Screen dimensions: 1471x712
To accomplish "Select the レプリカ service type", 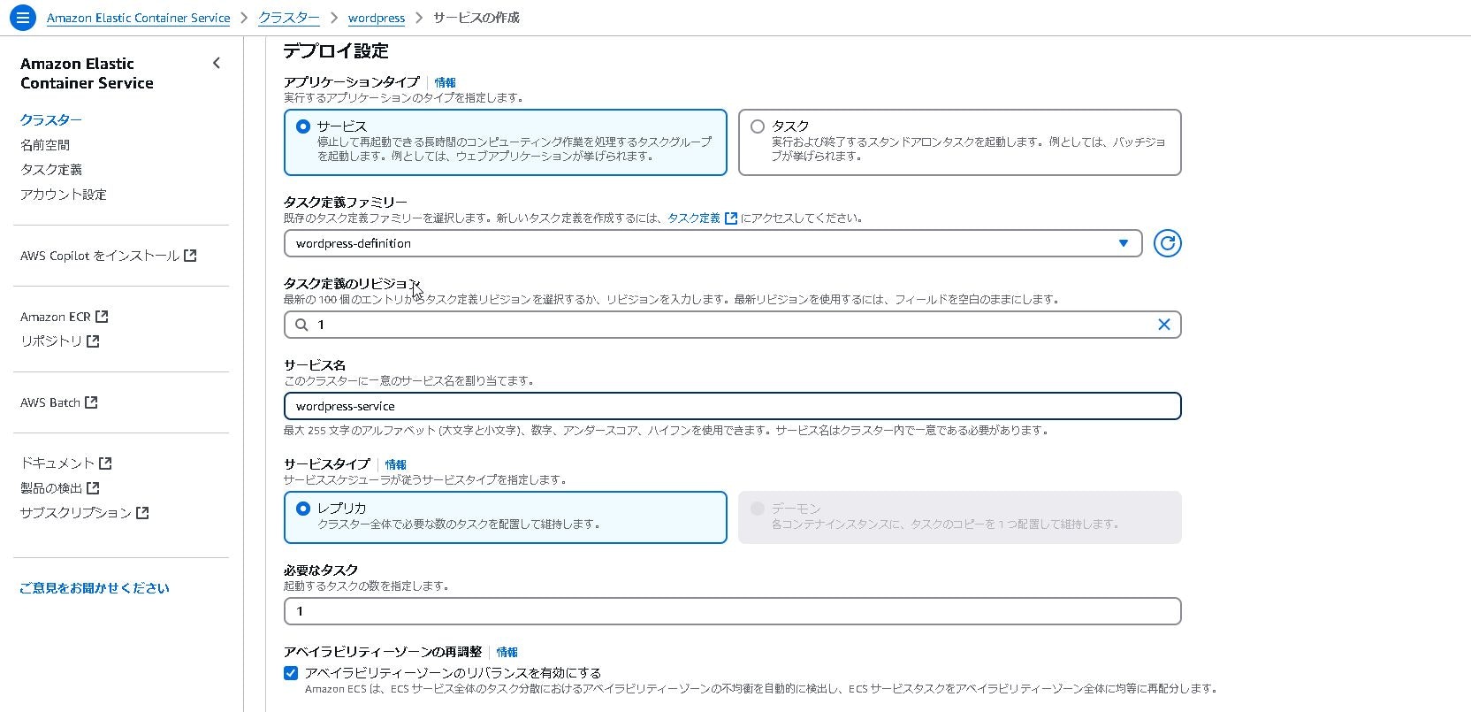I will click(505, 517).
